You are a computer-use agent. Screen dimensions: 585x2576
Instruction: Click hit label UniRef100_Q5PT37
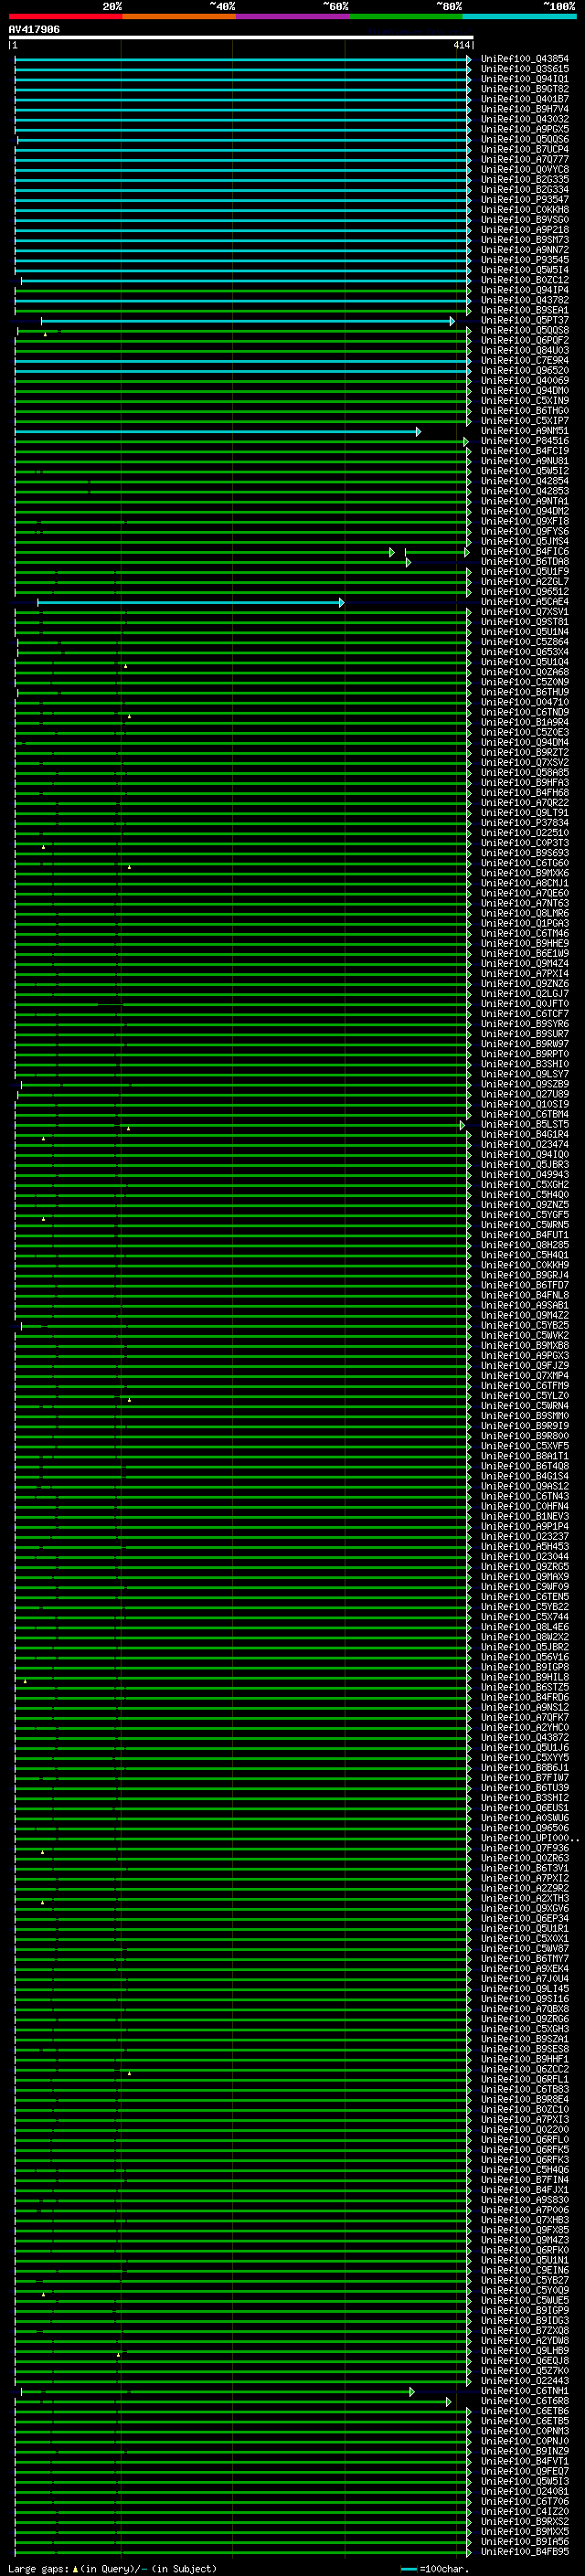524,321
